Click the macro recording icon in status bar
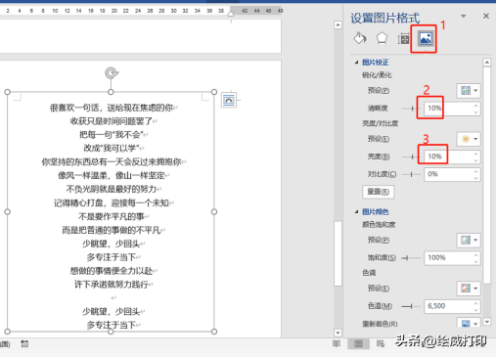 pyautogui.click(x=24, y=344)
